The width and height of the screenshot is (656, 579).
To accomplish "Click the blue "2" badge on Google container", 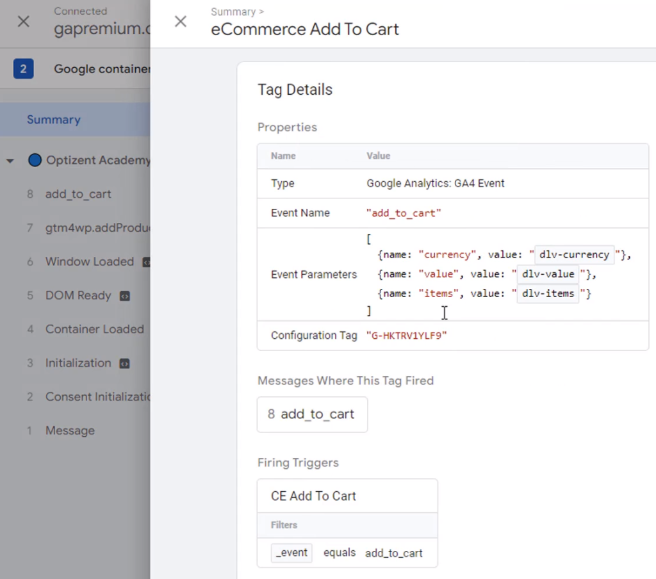I will [24, 69].
